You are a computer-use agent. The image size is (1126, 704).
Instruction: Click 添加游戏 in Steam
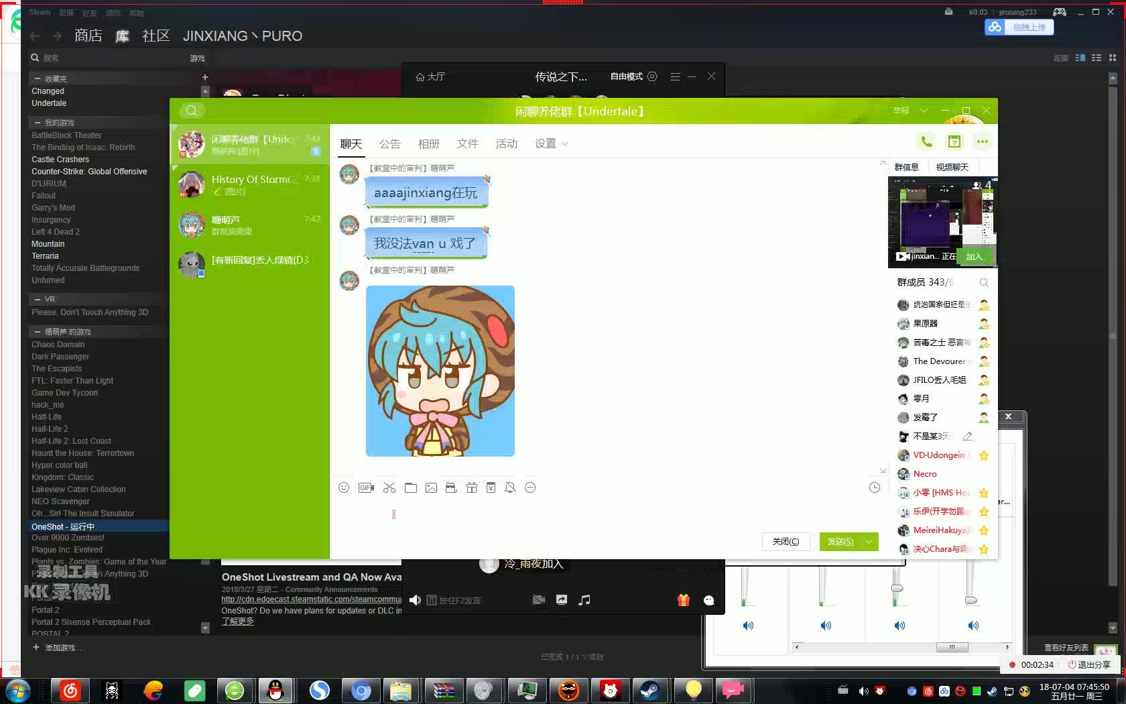click(57, 648)
